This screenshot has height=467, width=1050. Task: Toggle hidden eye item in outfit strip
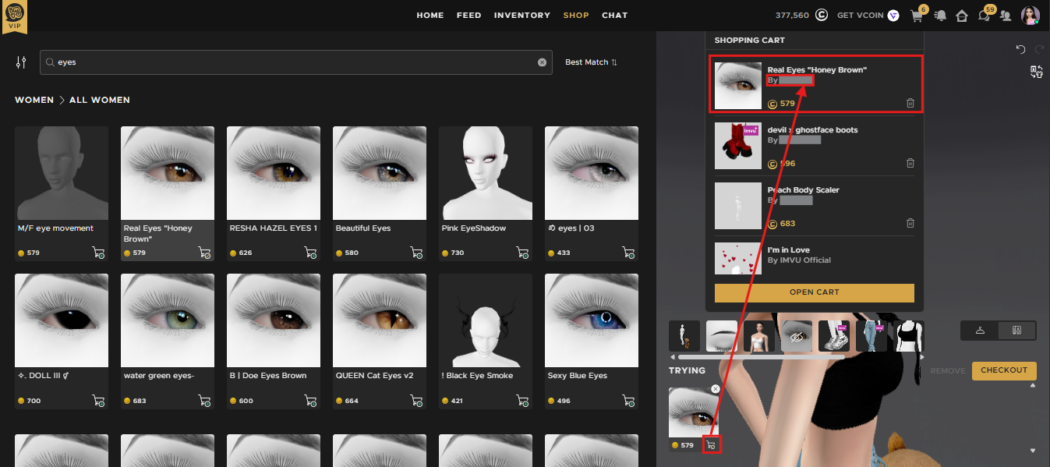[x=797, y=336]
